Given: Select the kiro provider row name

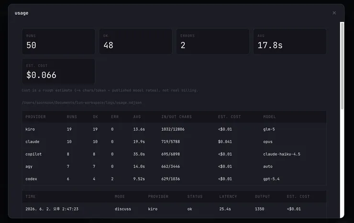Looking at the screenshot, I should click(x=30, y=129).
